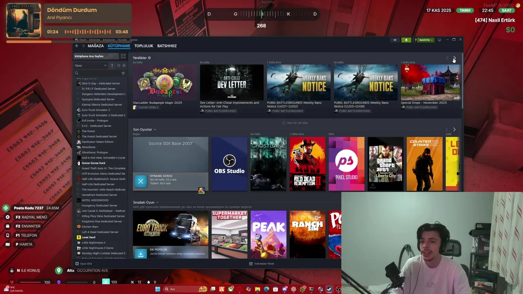Open the PEAK game cover

pyautogui.click(x=268, y=234)
